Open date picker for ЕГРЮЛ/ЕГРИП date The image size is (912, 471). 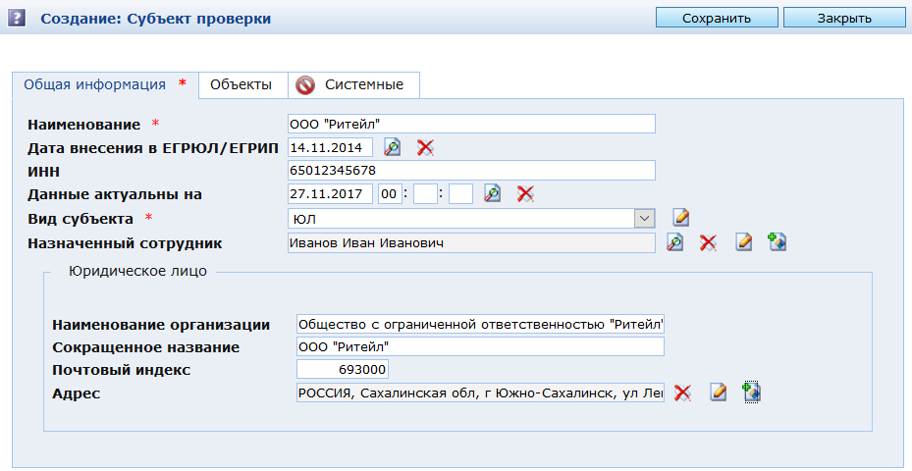393,147
